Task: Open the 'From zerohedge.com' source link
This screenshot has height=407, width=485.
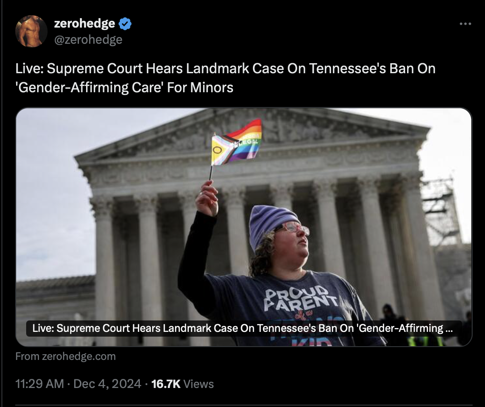Action: 66,356
